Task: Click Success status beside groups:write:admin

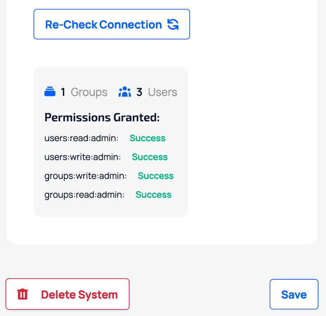Action: tap(156, 176)
